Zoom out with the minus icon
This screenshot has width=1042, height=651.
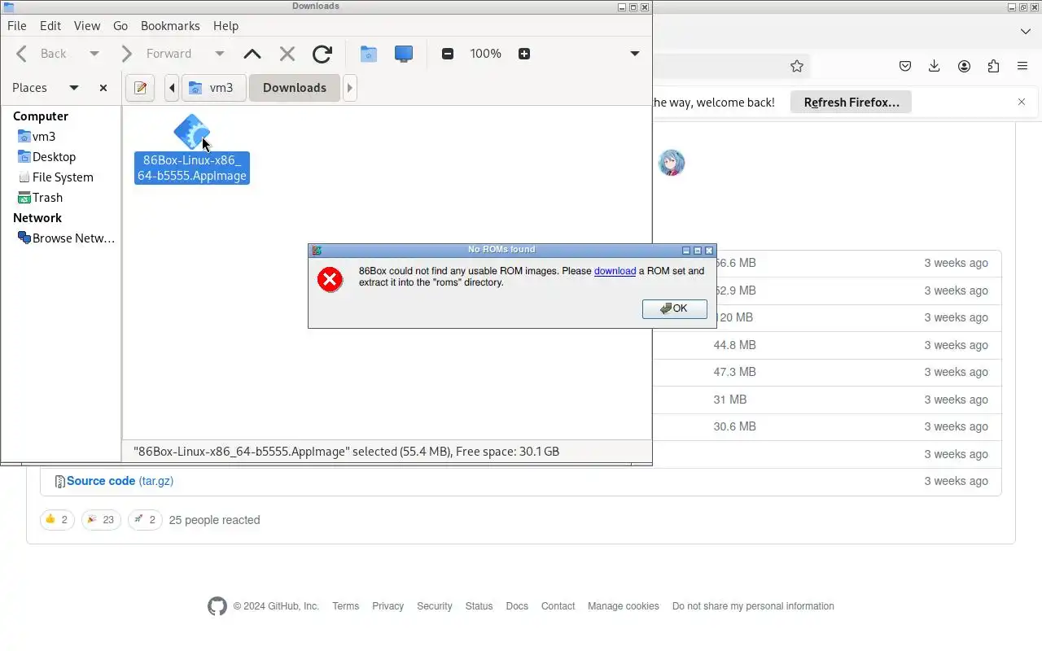click(x=448, y=54)
